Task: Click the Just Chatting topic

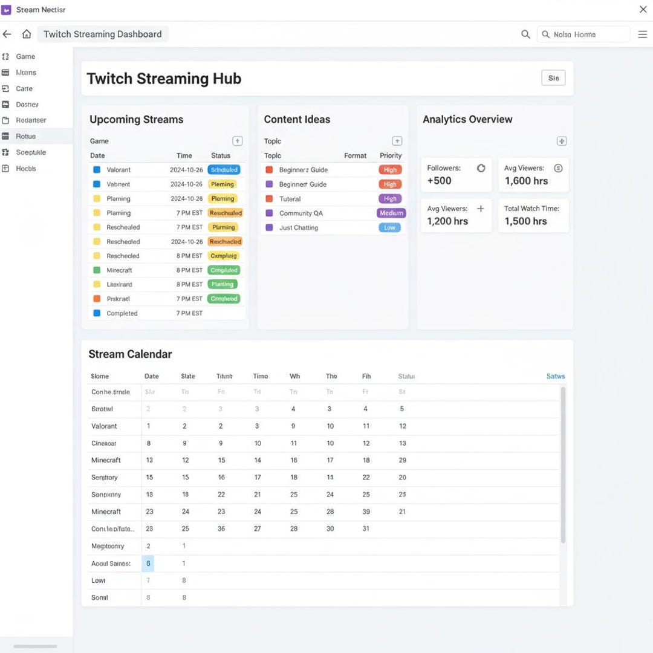Action: click(x=298, y=228)
